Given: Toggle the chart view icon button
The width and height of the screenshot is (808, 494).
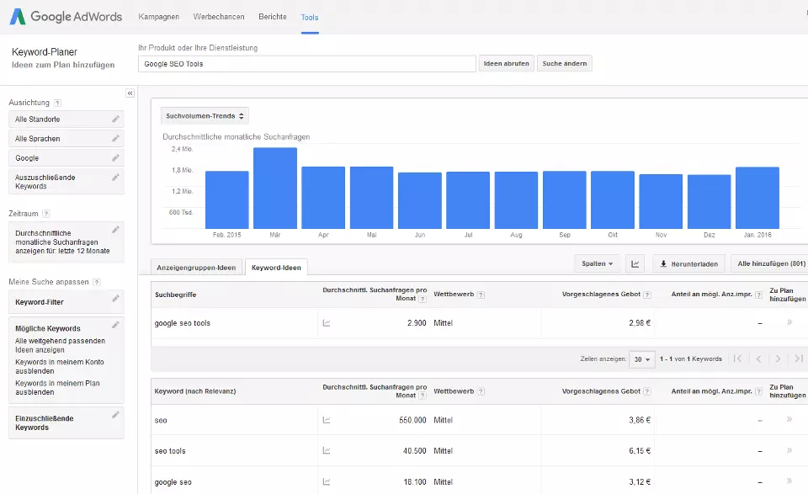Looking at the screenshot, I should click(x=635, y=264).
